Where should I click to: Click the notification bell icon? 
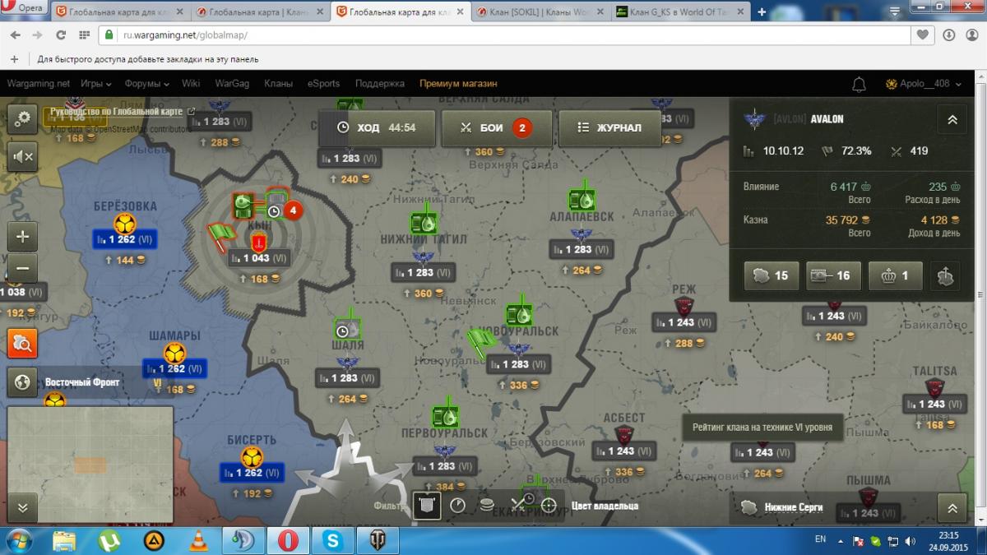point(859,84)
